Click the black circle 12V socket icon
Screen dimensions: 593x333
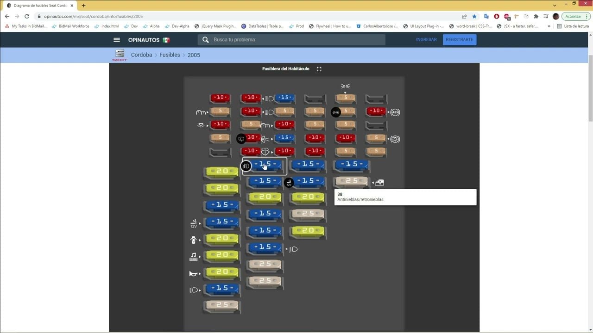tap(289, 183)
